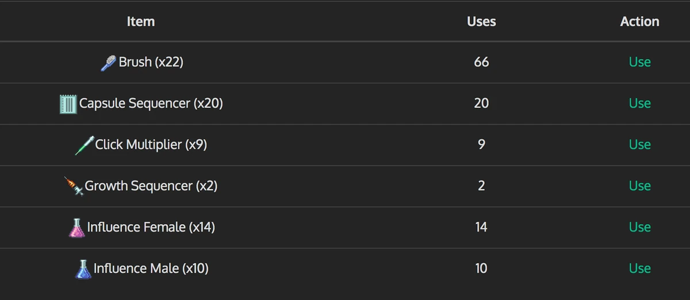The image size is (690, 300).
Task: Click the 66 uses count for Brush
Action: 481,62
